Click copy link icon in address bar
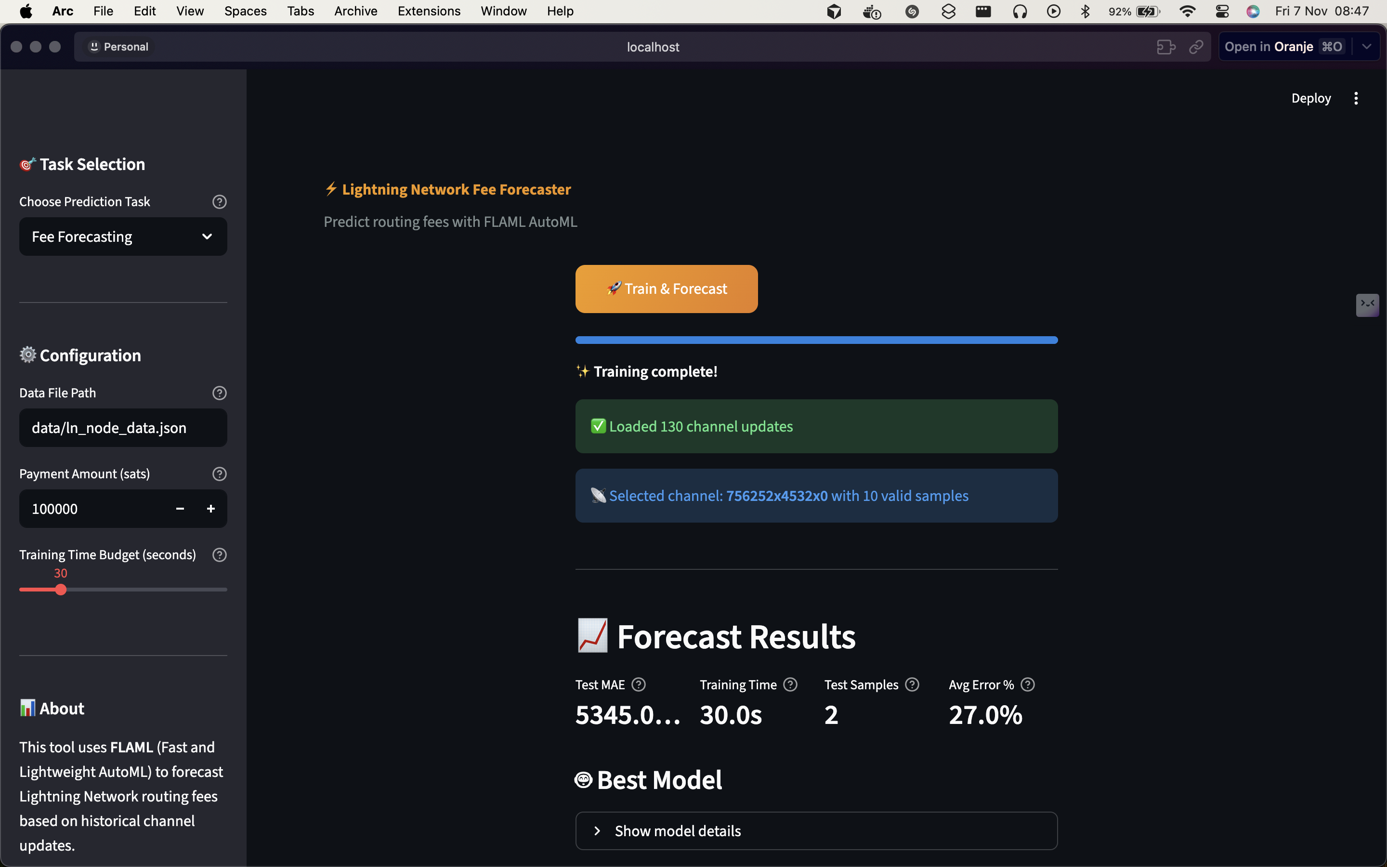1387x867 pixels. [1196, 47]
